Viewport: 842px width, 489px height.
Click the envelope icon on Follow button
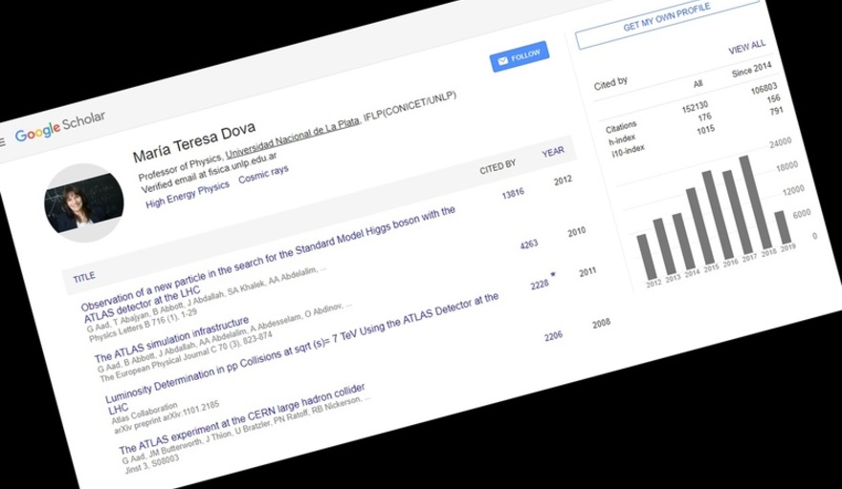502,60
